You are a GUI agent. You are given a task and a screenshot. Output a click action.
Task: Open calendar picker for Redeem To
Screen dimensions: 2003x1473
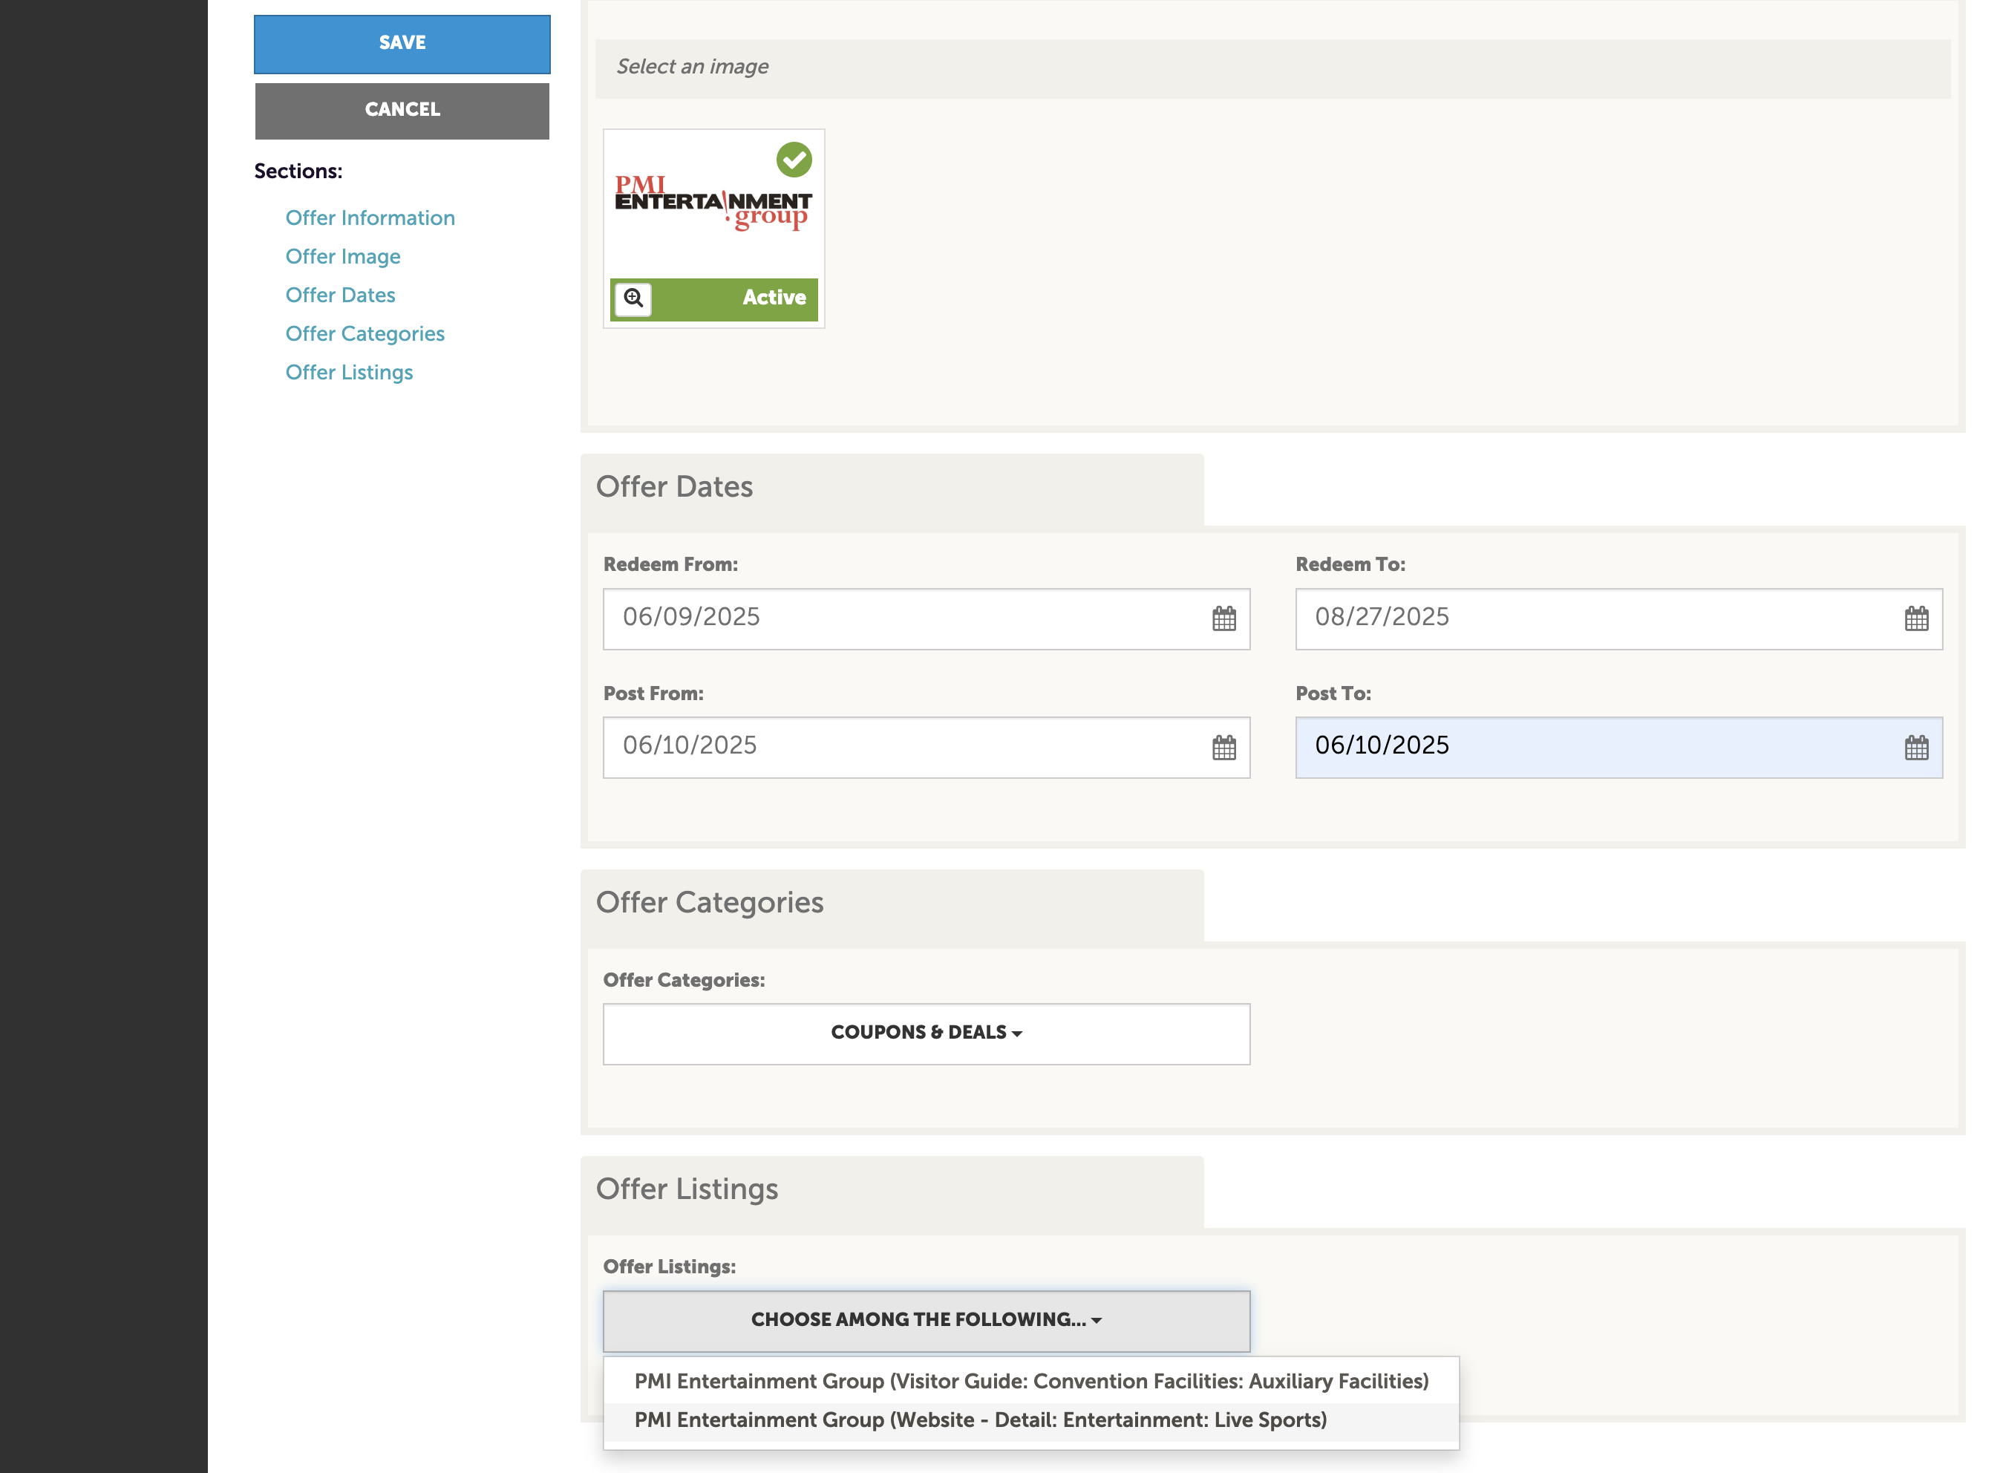(x=1915, y=618)
